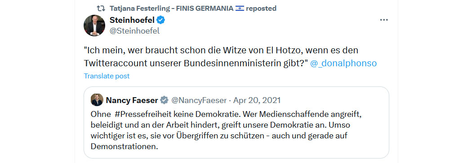The image size is (472, 163).
Task: Open the three-dot more options menu
Action: pyautogui.click(x=384, y=20)
